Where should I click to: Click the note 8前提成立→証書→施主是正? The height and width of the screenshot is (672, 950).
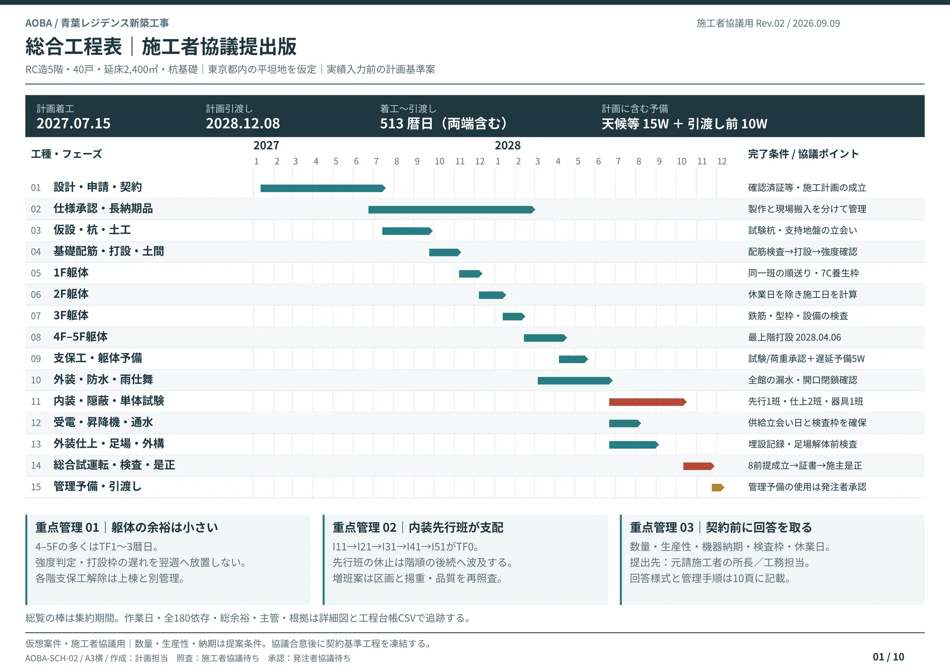[805, 466]
